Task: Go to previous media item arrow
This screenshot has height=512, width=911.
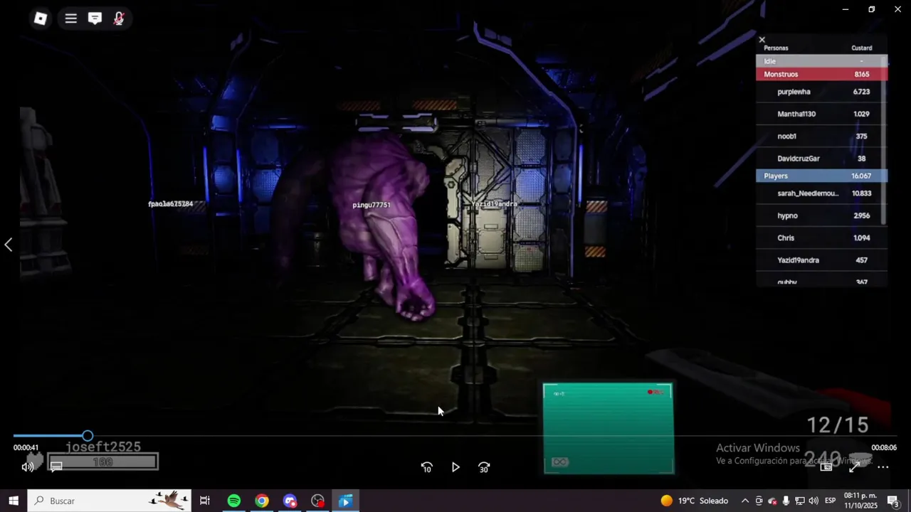Action: [x=9, y=245]
